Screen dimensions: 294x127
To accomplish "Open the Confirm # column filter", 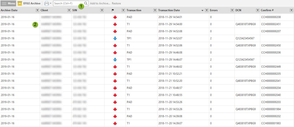I will tap(291, 10).
